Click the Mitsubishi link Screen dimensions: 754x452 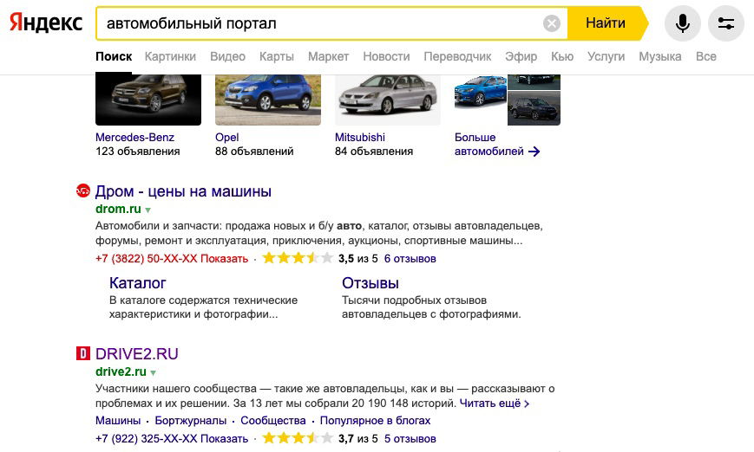pos(360,137)
